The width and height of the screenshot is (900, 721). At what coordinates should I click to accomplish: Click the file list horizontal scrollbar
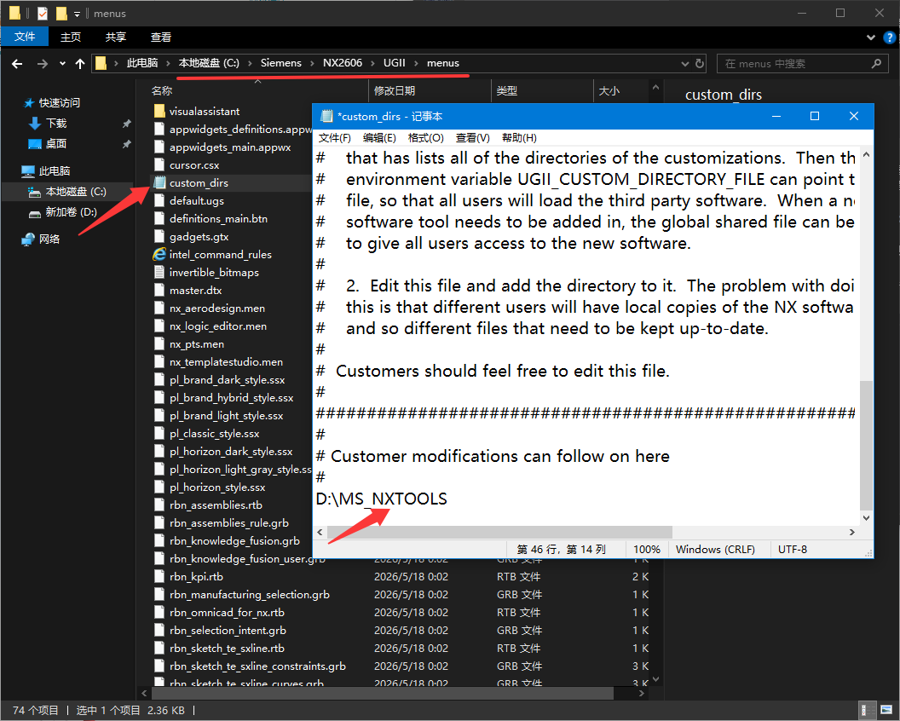pos(383,694)
